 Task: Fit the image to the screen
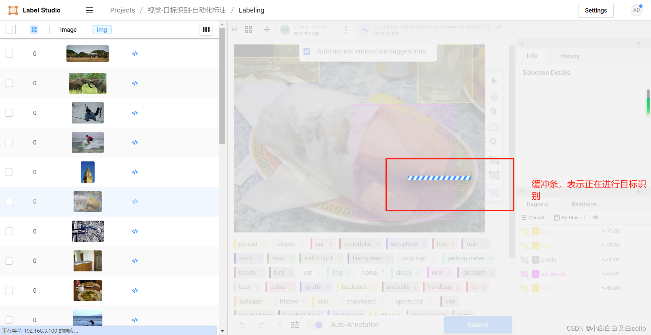pyautogui.click(x=494, y=127)
